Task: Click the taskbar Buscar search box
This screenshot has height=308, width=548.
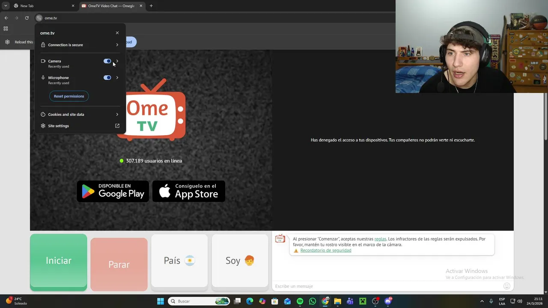Action: [x=199, y=301]
